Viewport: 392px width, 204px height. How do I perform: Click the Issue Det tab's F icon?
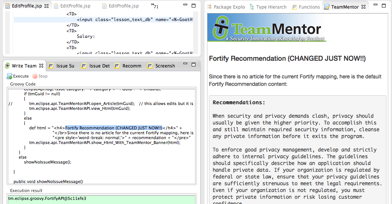tap(84, 66)
